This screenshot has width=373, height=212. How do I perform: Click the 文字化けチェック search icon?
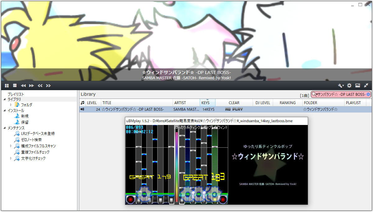(x=17, y=159)
